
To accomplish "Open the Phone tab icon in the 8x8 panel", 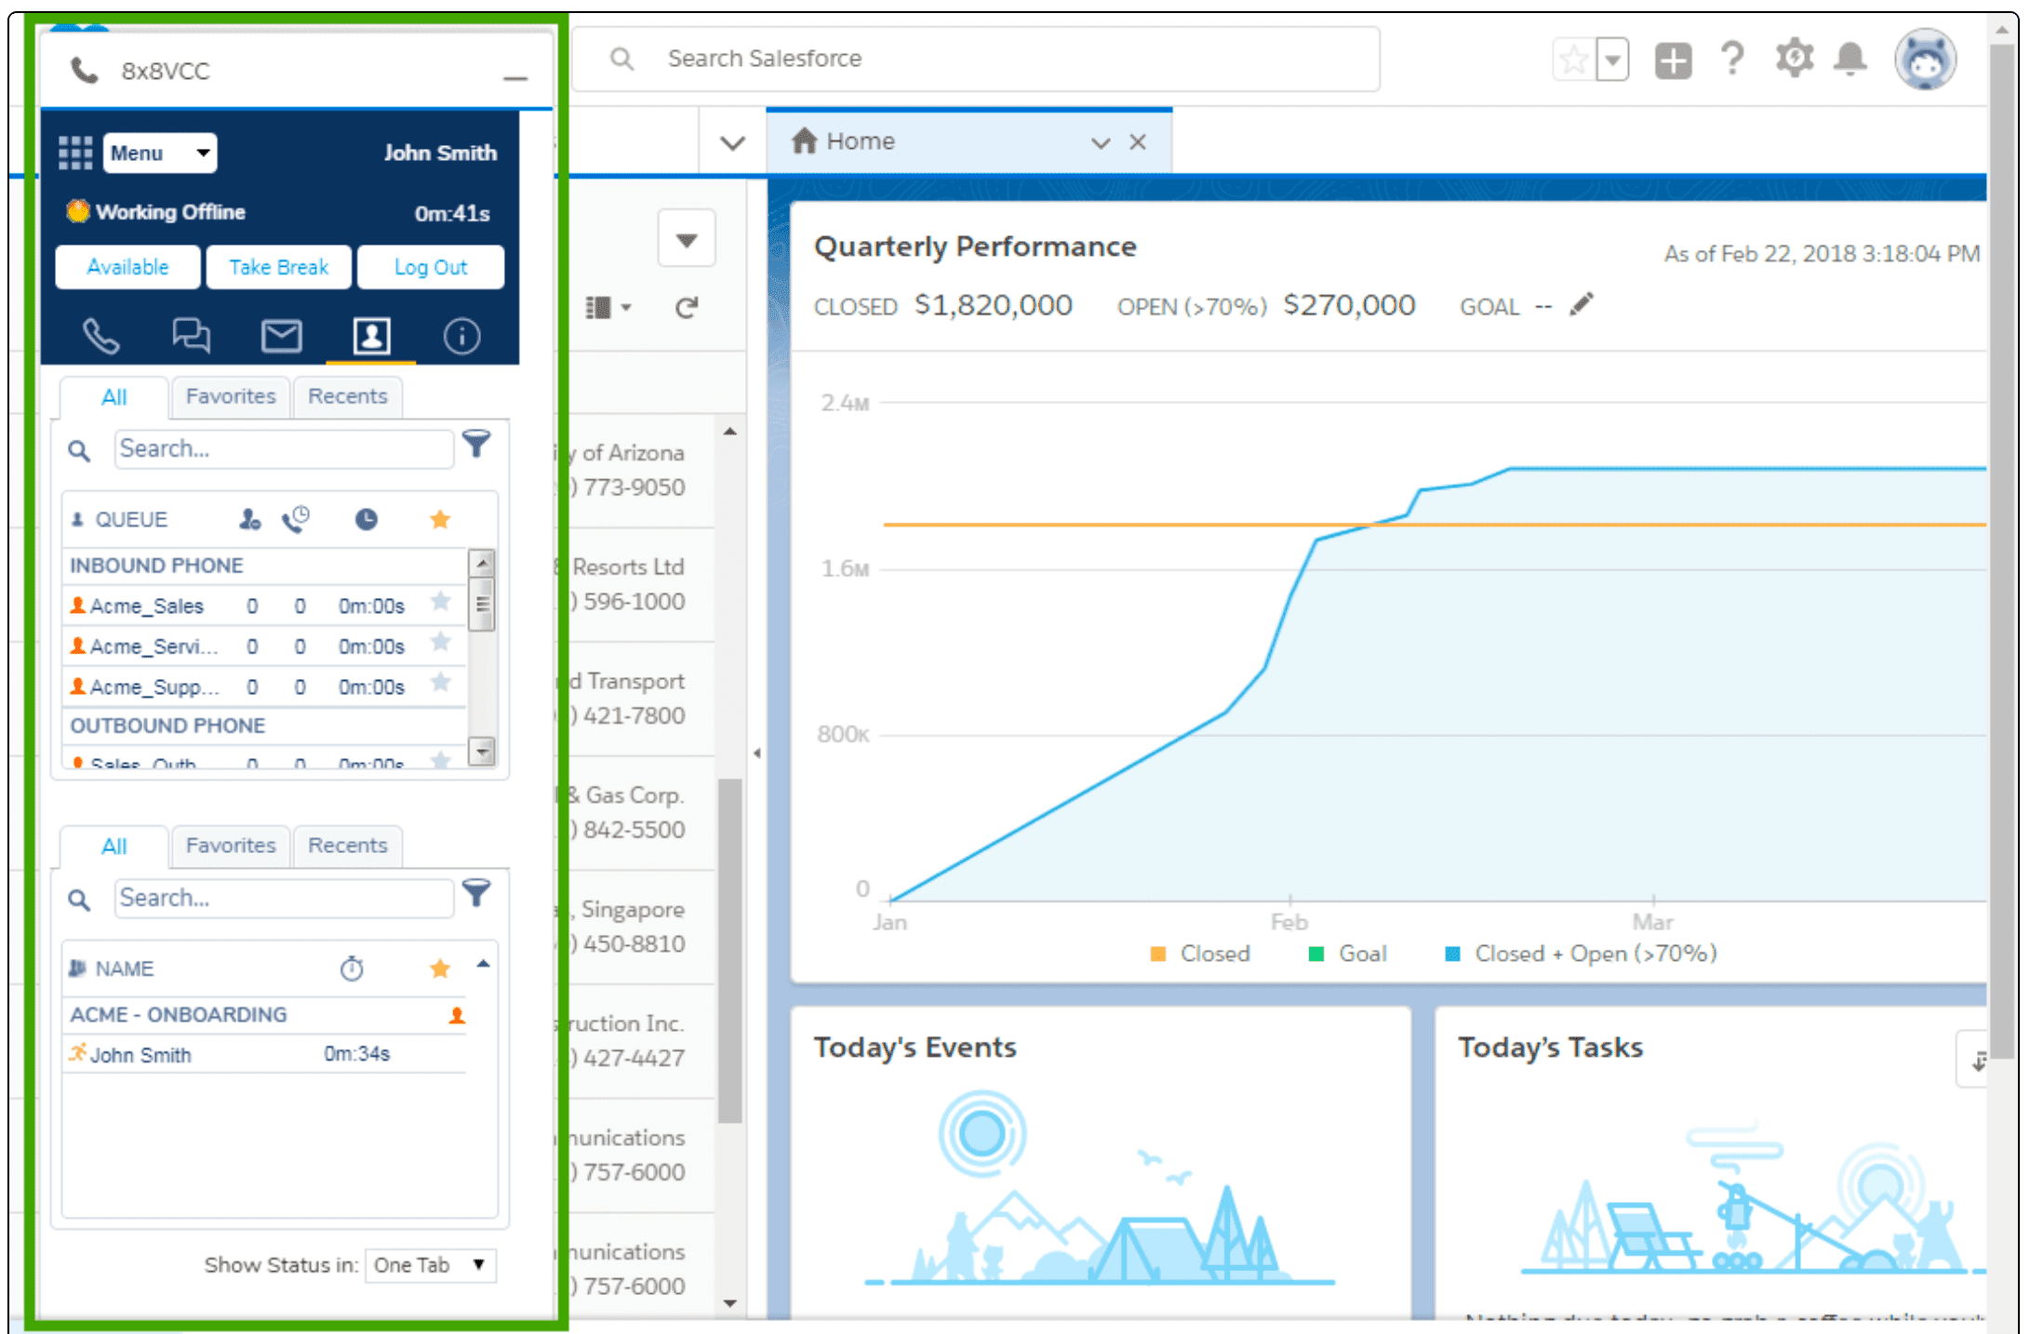I will 100,336.
